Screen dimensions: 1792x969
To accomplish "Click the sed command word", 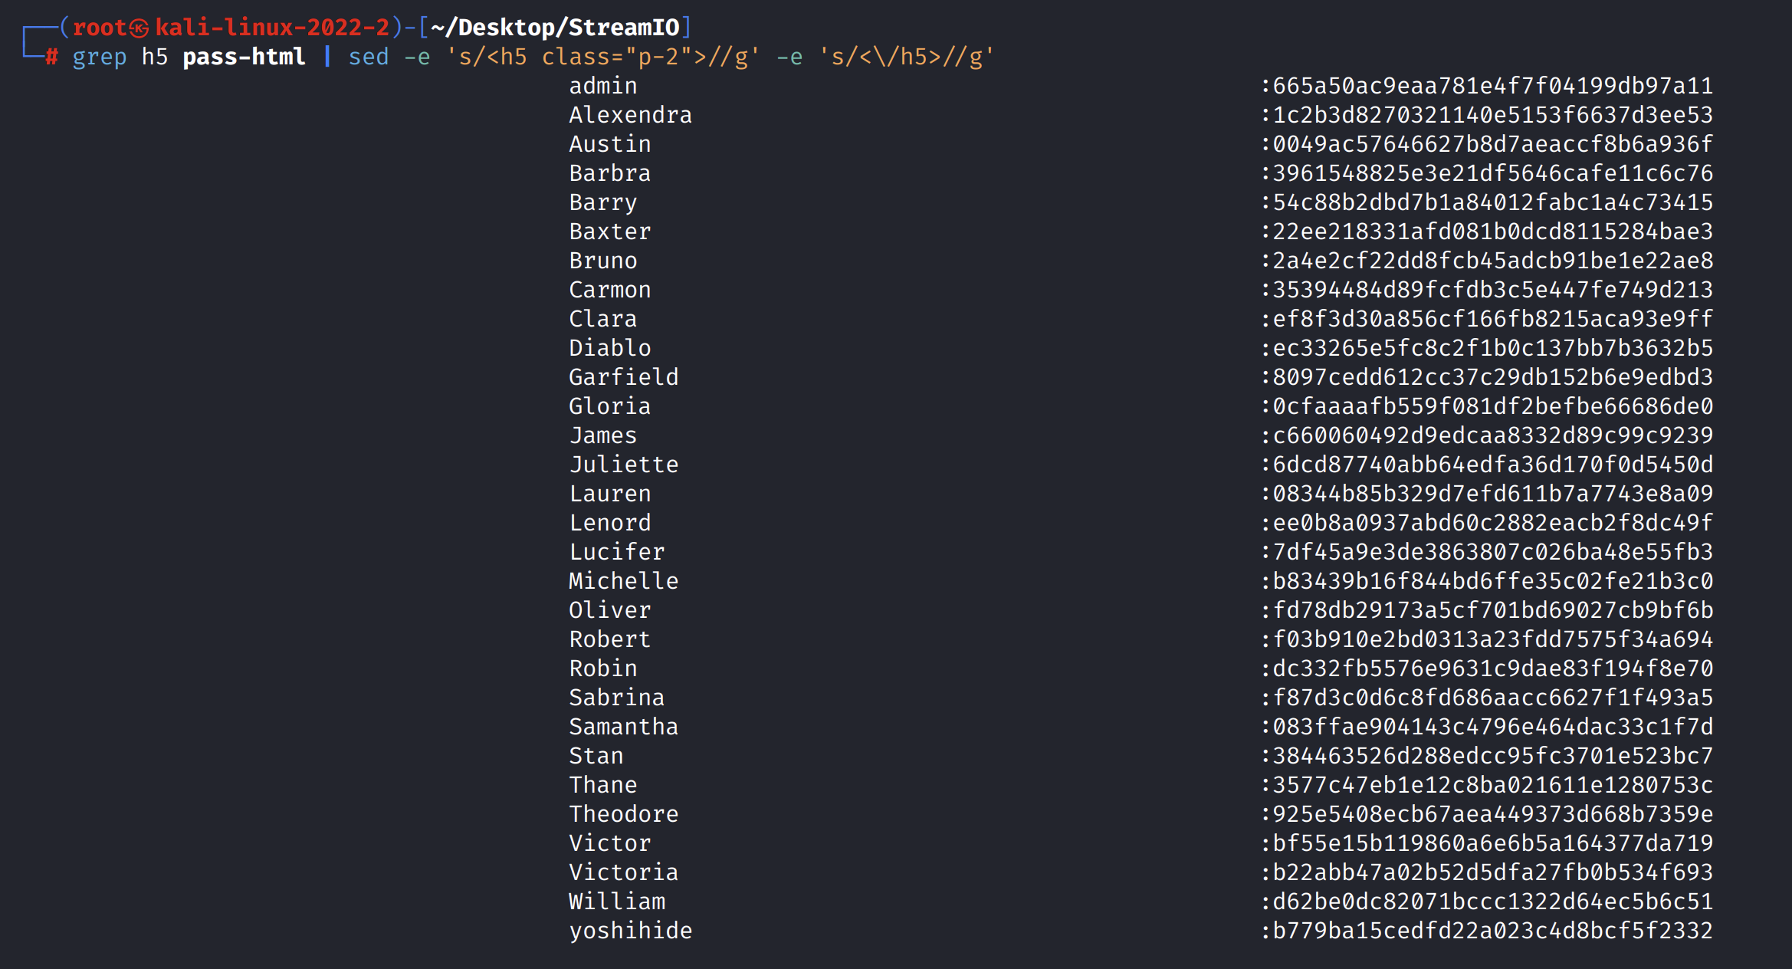I will click(369, 57).
